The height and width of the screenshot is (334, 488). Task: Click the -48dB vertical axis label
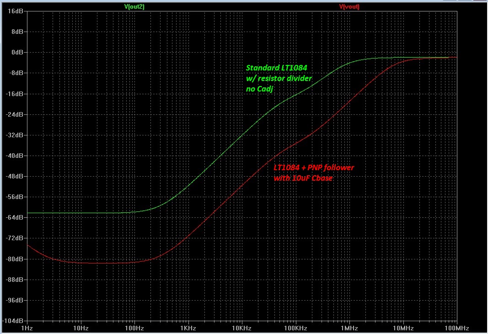click(x=15, y=176)
